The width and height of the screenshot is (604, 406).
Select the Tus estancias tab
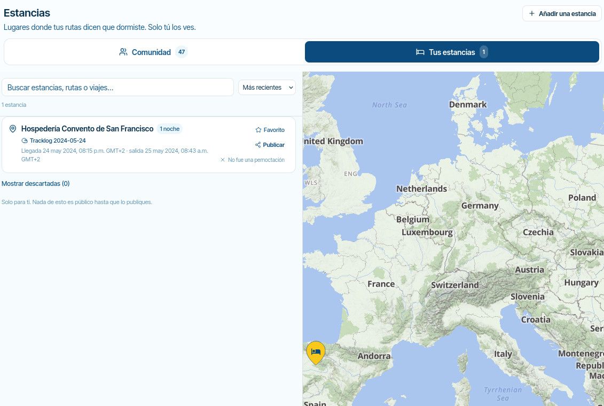tap(452, 52)
